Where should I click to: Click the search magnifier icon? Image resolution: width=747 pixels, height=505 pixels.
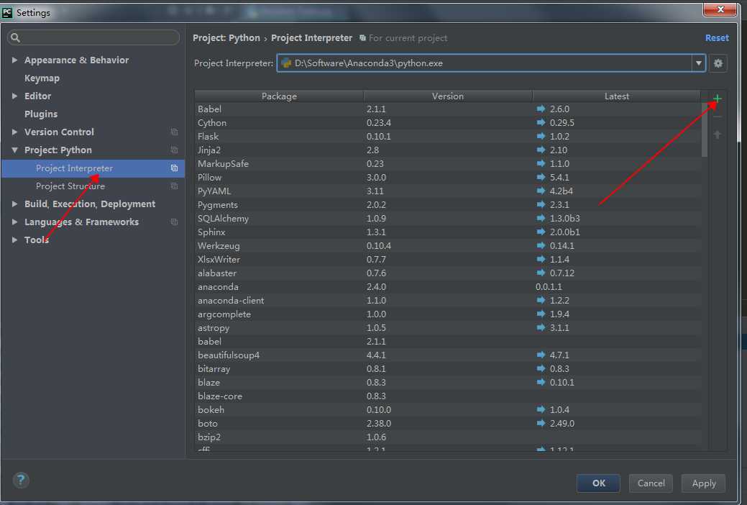point(15,37)
